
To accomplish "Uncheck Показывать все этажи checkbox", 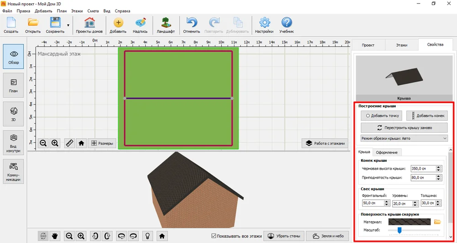I will pos(213,236).
